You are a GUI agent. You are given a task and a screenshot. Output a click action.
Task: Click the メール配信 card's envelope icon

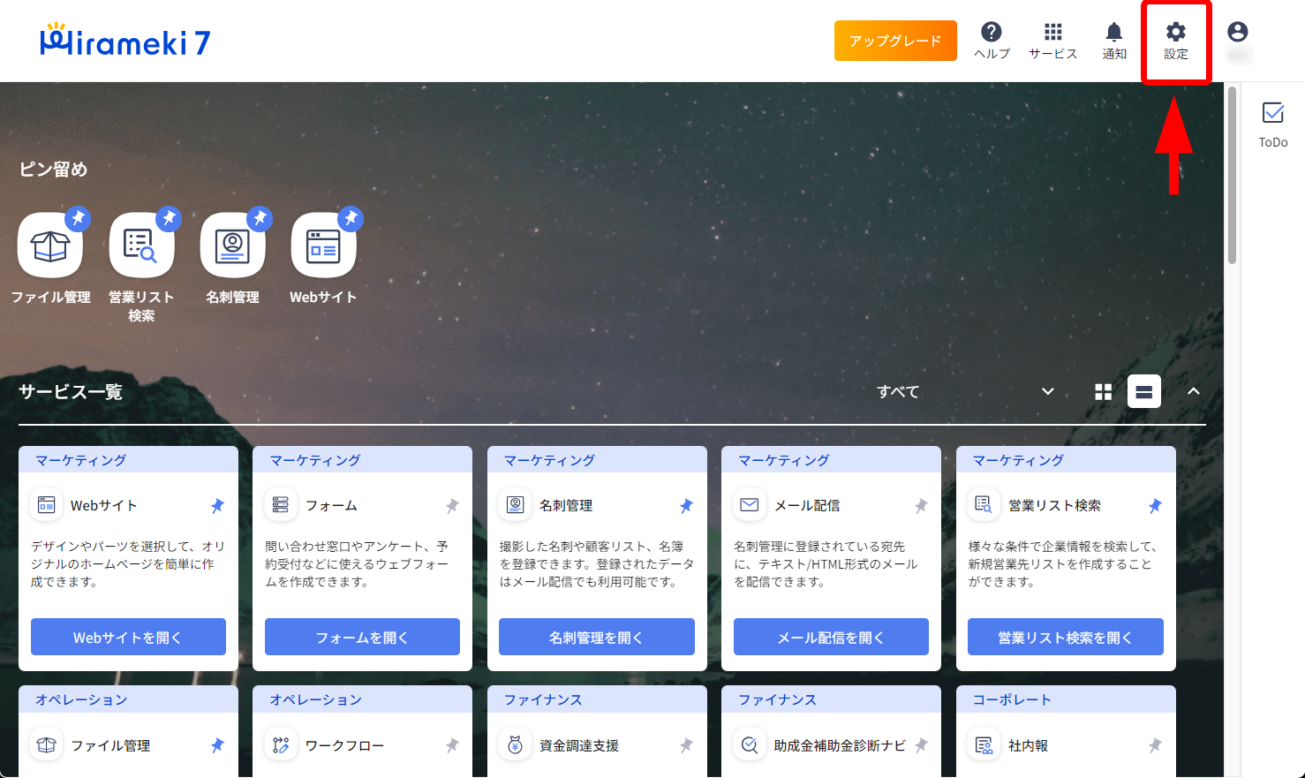tap(750, 505)
